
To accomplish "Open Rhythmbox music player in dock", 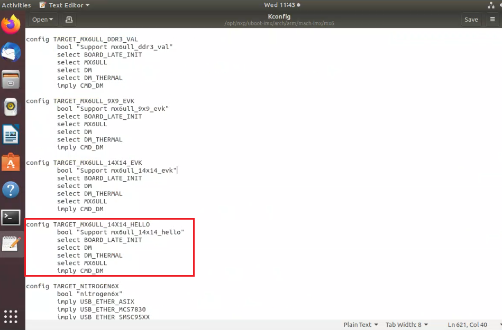I will [11, 107].
